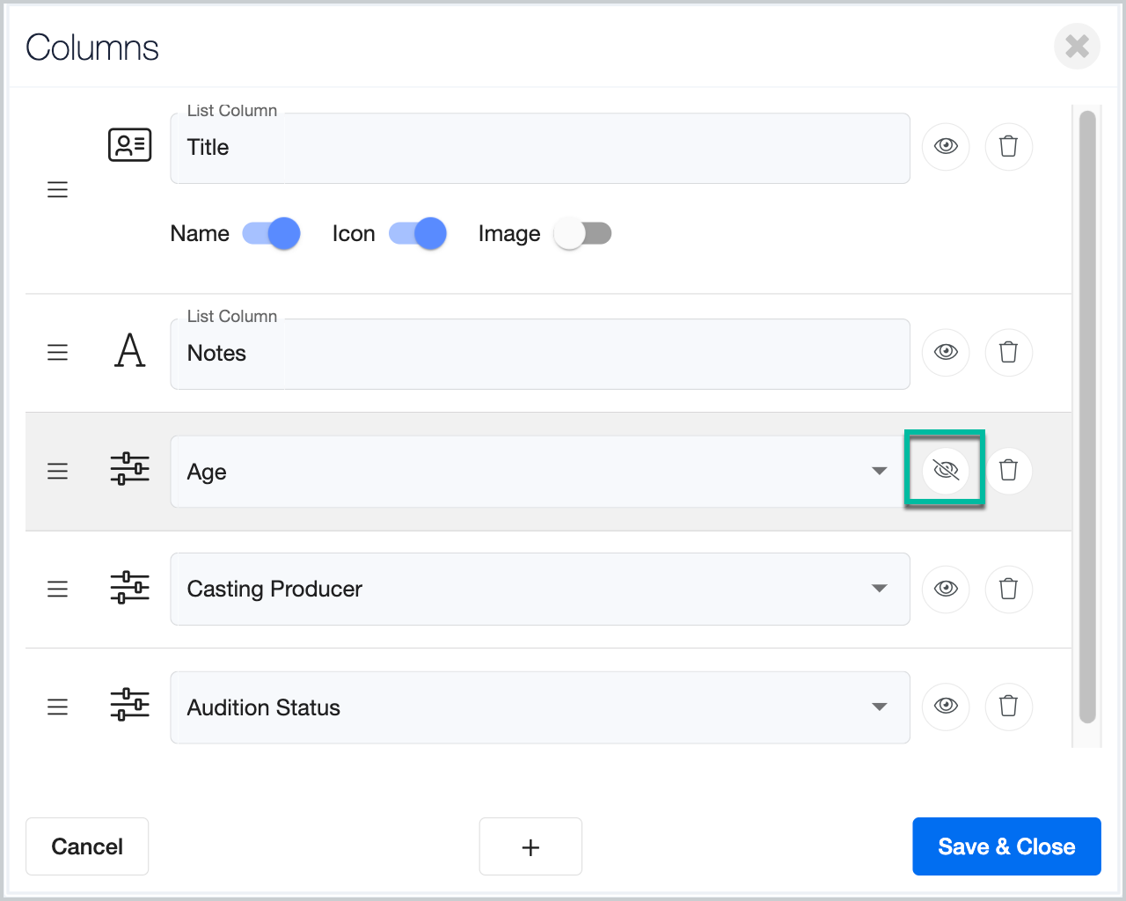The height and width of the screenshot is (901, 1126).
Task: Delete the Title column with trash icon
Action: (1008, 146)
